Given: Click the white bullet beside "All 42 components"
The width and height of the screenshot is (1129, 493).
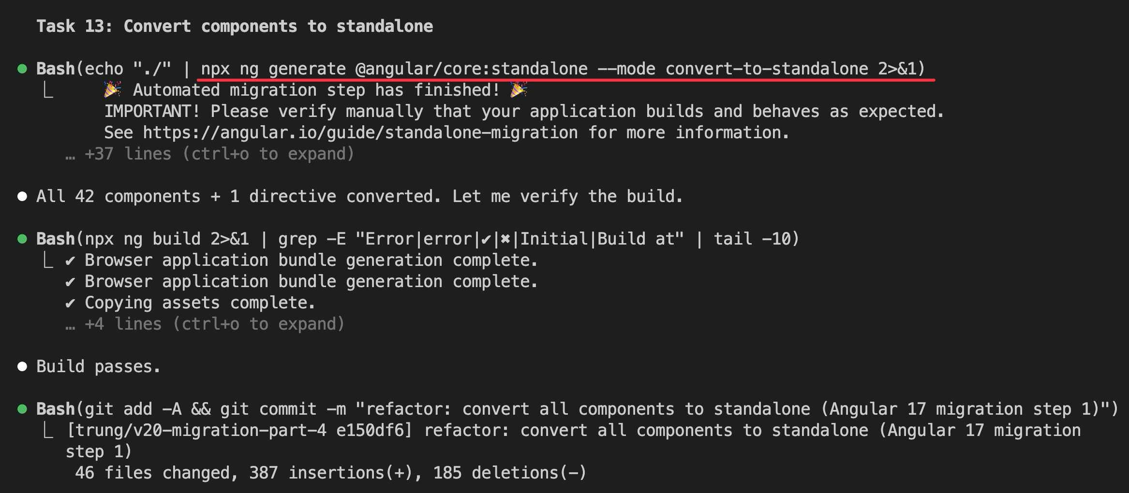Looking at the screenshot, I should tap(22, 196).
